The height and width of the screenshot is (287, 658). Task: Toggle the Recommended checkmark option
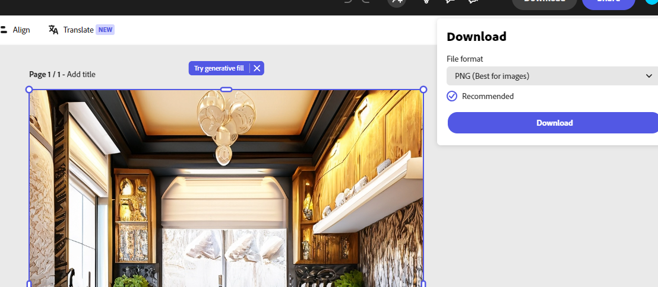(451, 97)
